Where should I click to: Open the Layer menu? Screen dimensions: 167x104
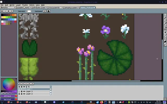(x=18, y=5)
